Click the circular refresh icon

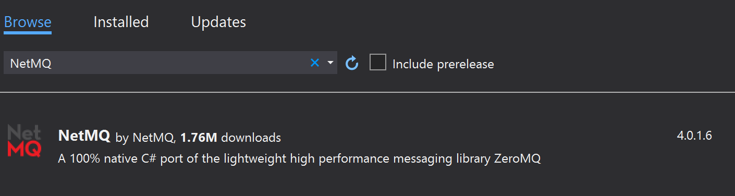(352, 63)
